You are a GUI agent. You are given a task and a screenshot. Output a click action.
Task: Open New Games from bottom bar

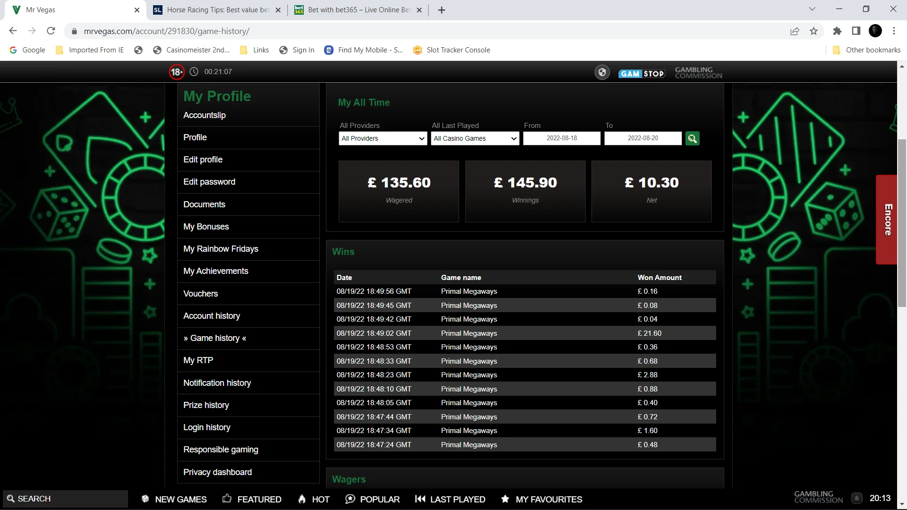click(174, 499)
